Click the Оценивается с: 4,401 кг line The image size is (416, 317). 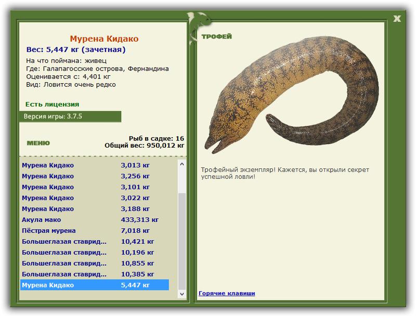[68, 76]
